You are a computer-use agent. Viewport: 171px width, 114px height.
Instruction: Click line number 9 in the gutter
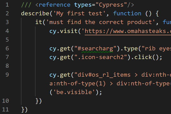(x=7, y=75)
